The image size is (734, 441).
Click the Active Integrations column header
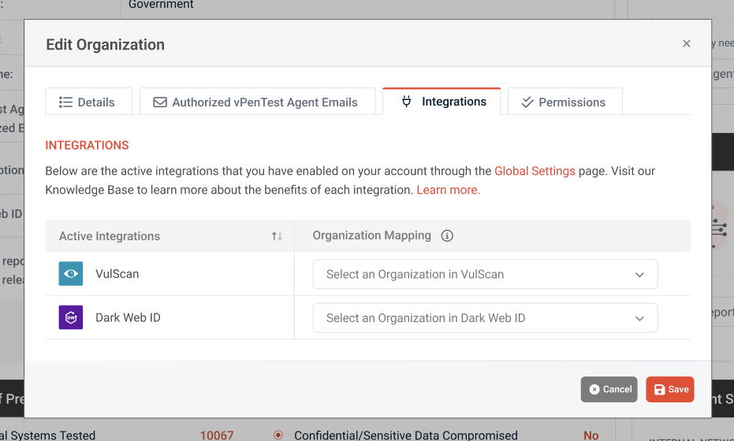[x=110, y=236]
